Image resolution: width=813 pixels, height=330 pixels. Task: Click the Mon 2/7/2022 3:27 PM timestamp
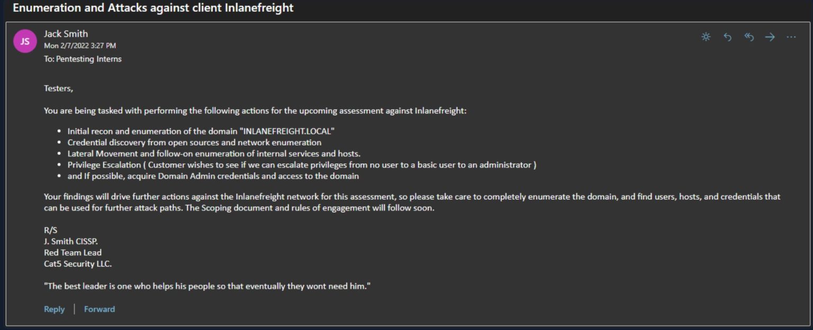[80, 46]
